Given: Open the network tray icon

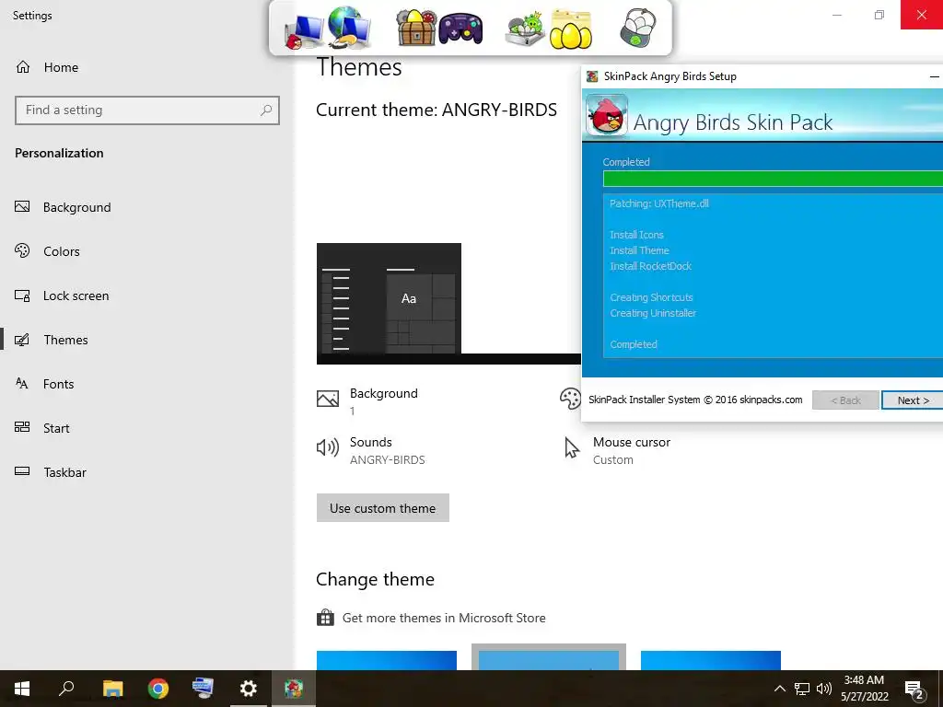Looking at the screenshot, I should (x=802, y=689).
